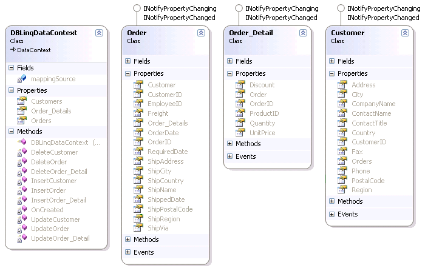Expand Fields section in Order class

[127, 61]
